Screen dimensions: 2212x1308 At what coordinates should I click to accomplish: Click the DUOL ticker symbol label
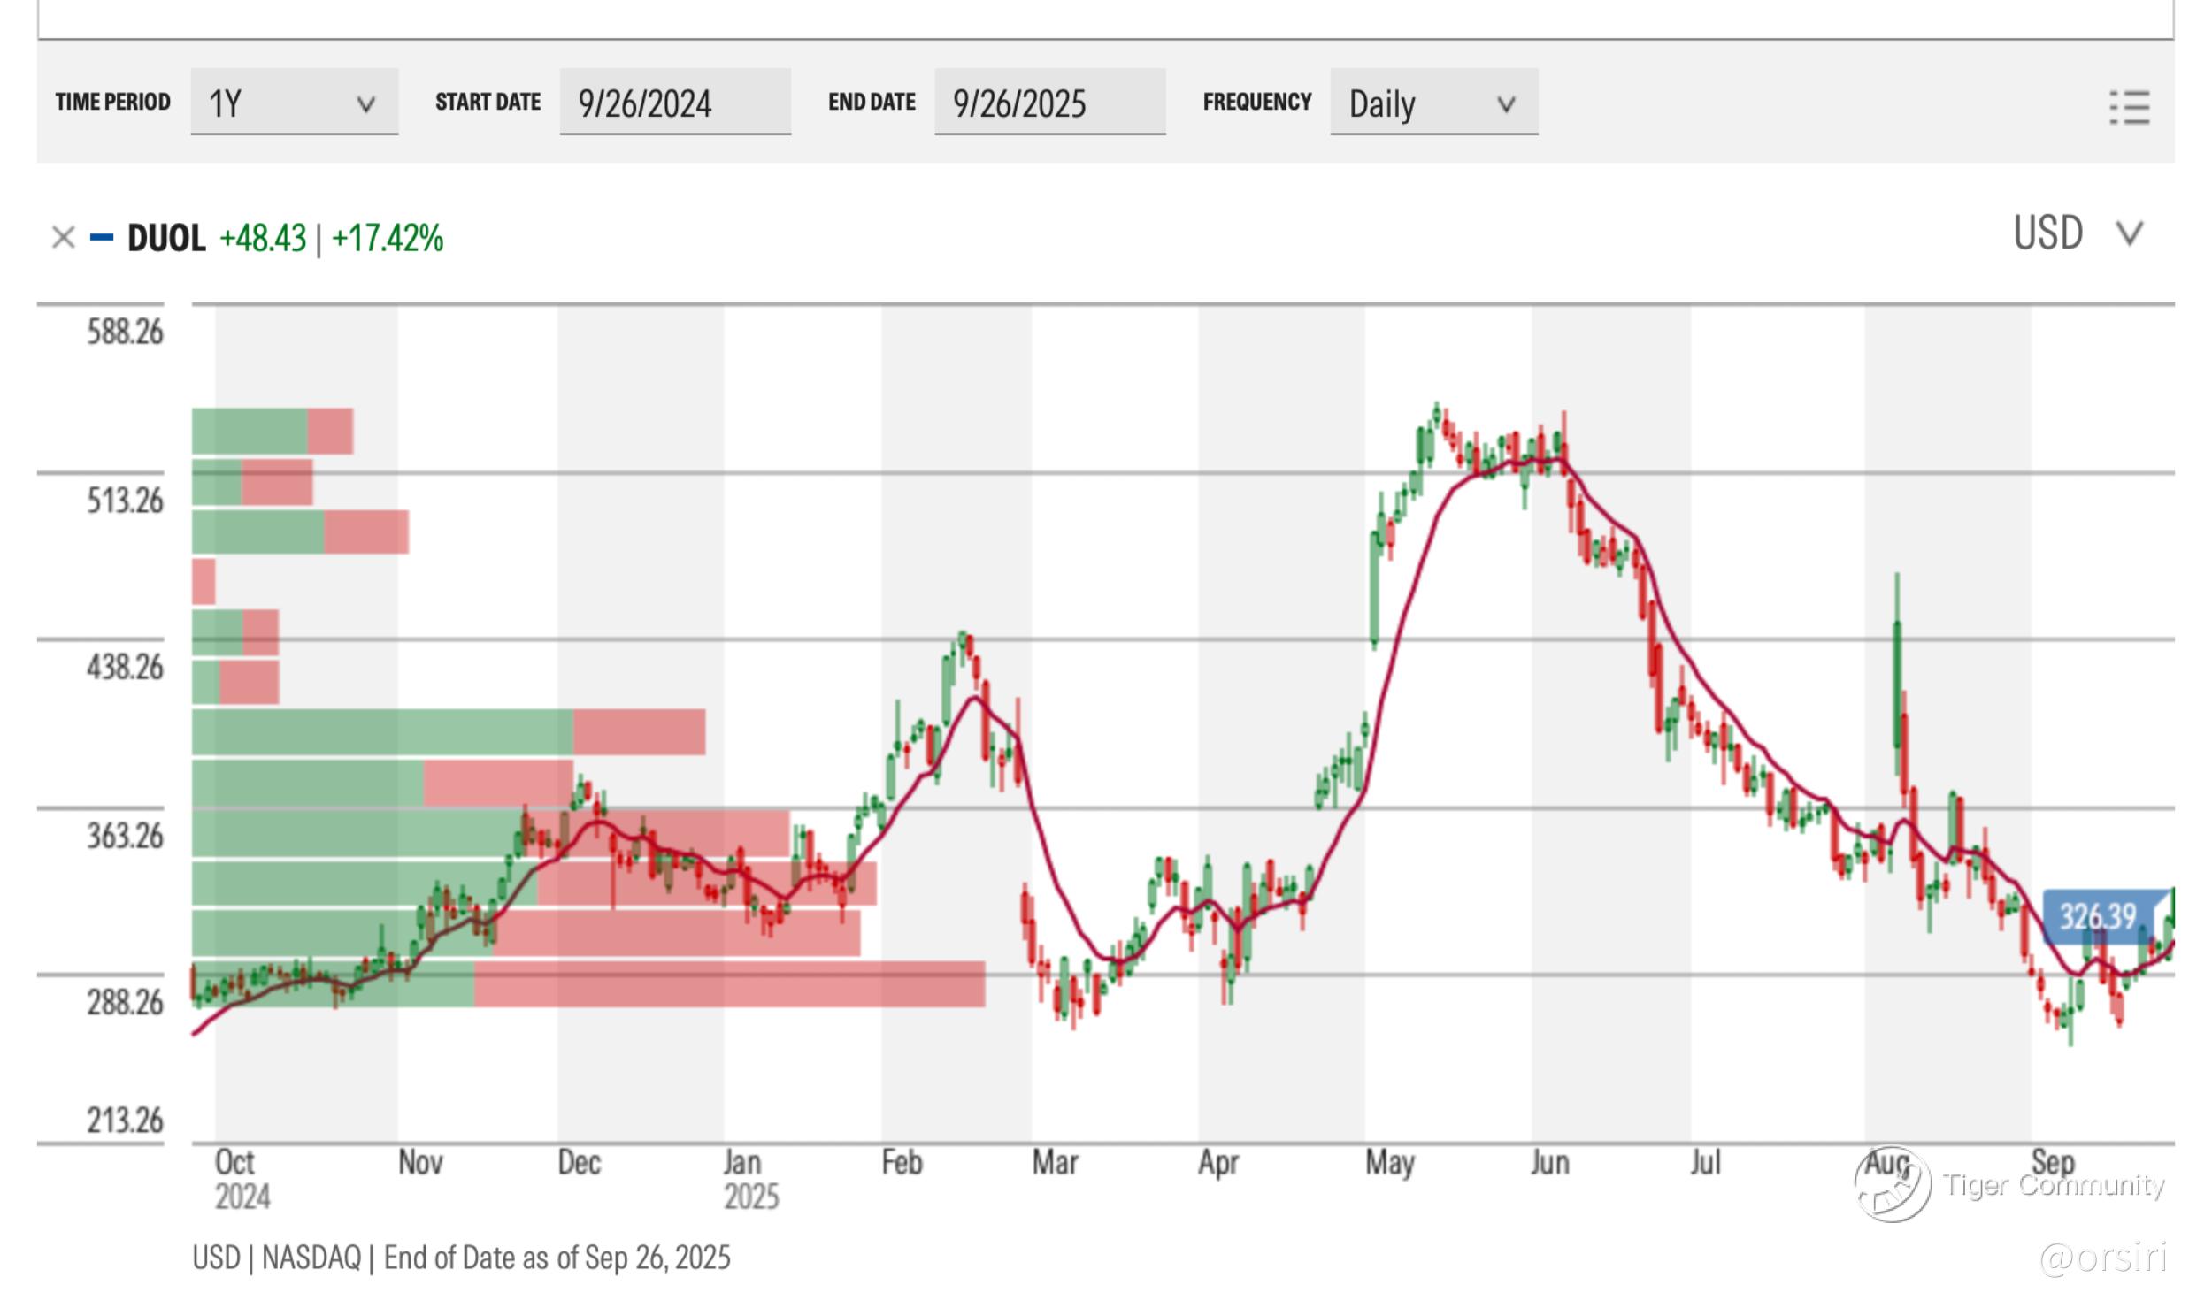pos(166,238)
